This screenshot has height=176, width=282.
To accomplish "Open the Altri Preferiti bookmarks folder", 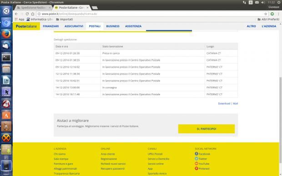I will pyautogui.click(x=268, y=19).
